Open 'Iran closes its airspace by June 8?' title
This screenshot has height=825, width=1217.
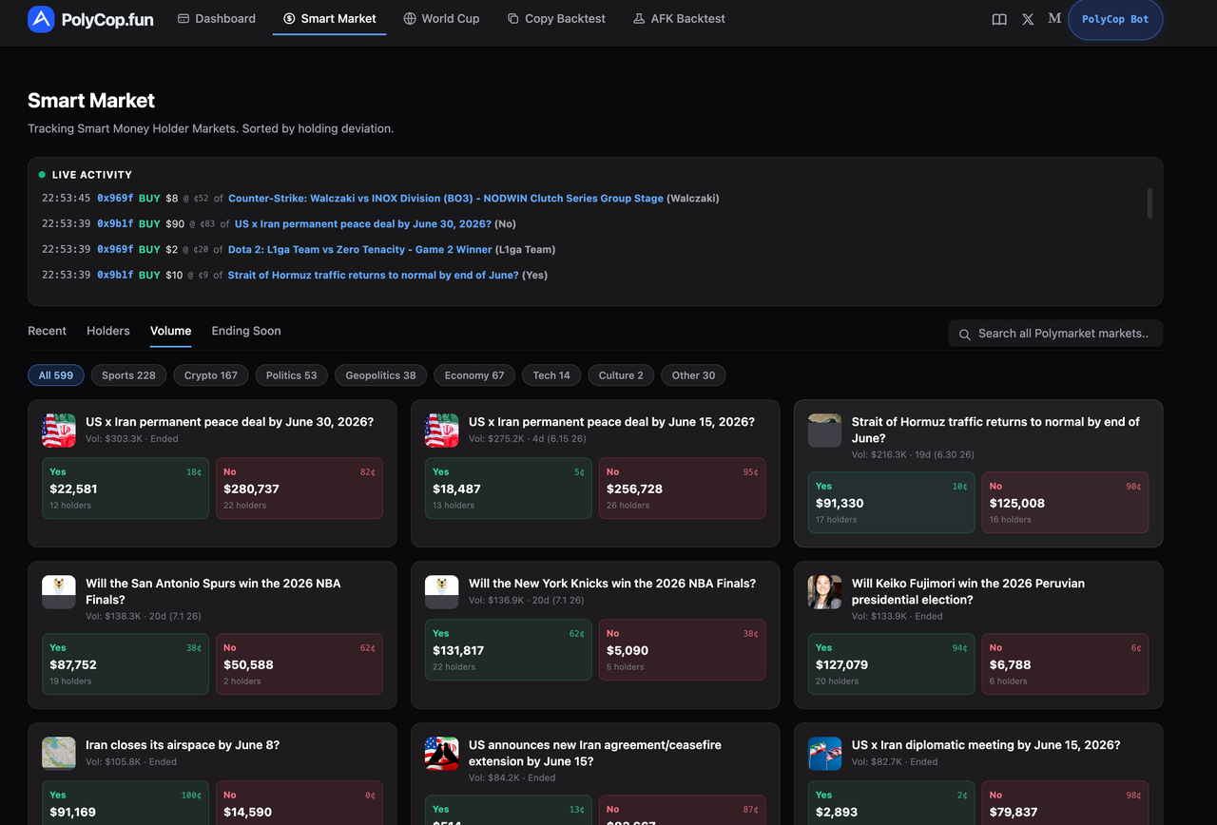pos(183,745)
